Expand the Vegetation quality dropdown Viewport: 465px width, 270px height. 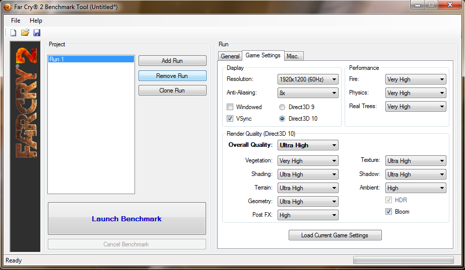(308, 161)
